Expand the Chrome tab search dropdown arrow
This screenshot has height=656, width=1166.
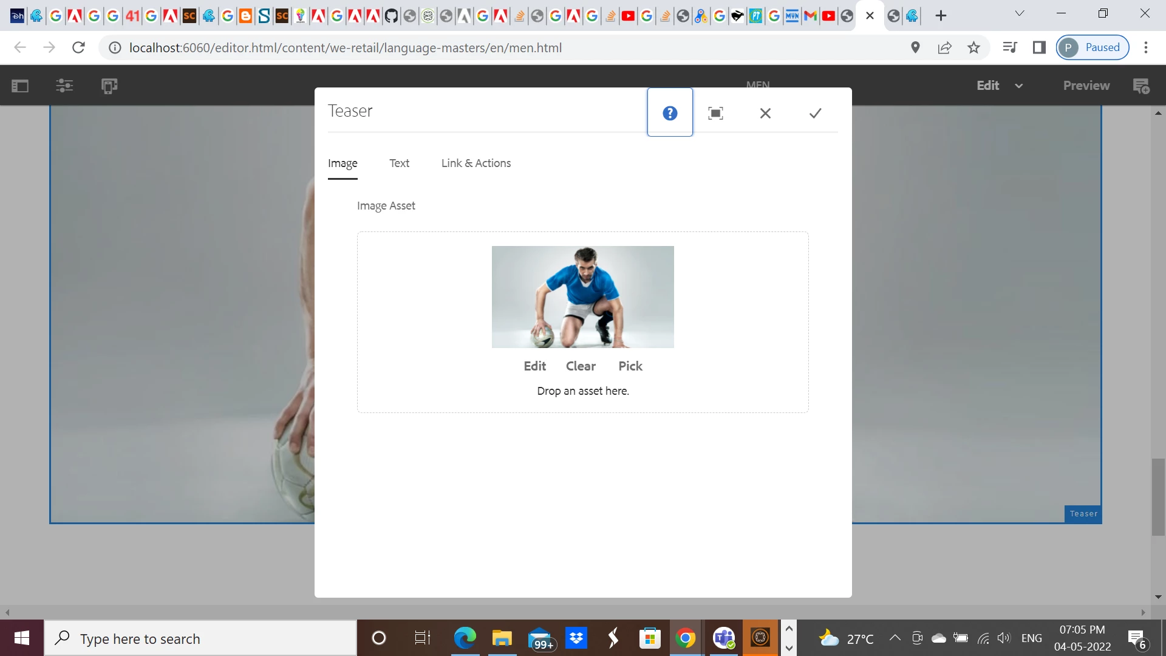click(x=1020, y=13)
